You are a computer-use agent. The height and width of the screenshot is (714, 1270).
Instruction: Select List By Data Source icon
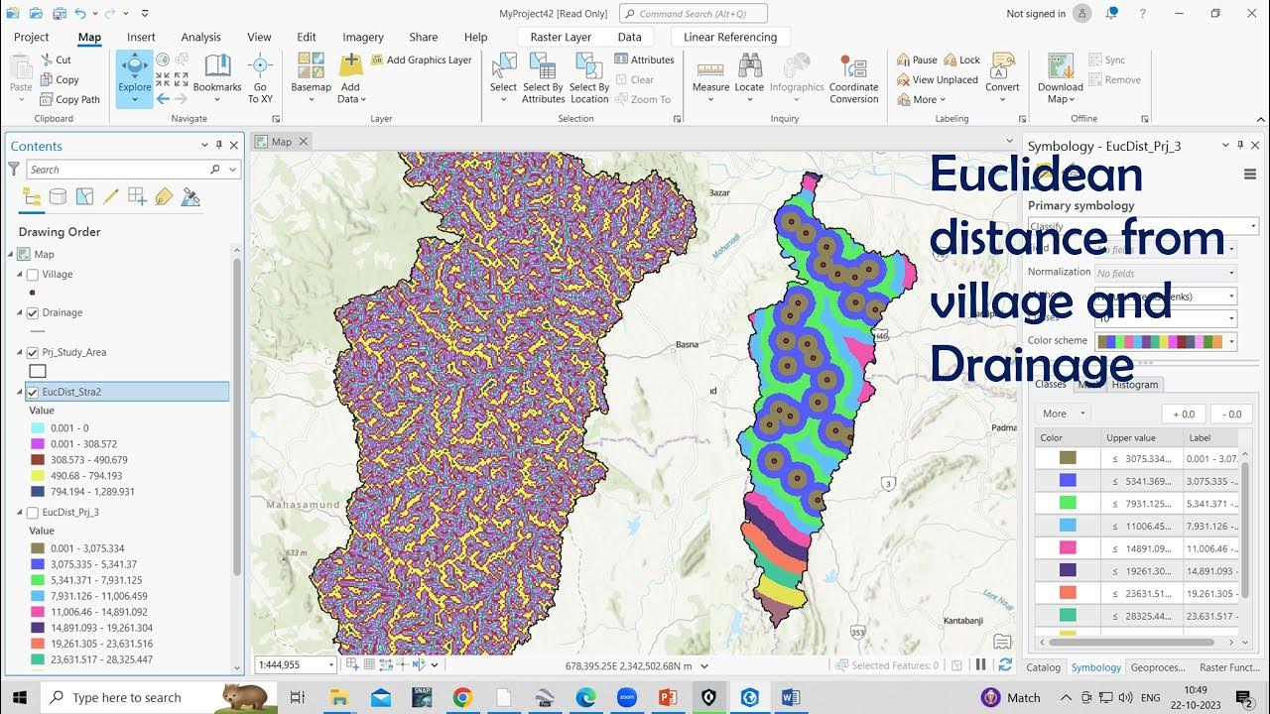59,196
